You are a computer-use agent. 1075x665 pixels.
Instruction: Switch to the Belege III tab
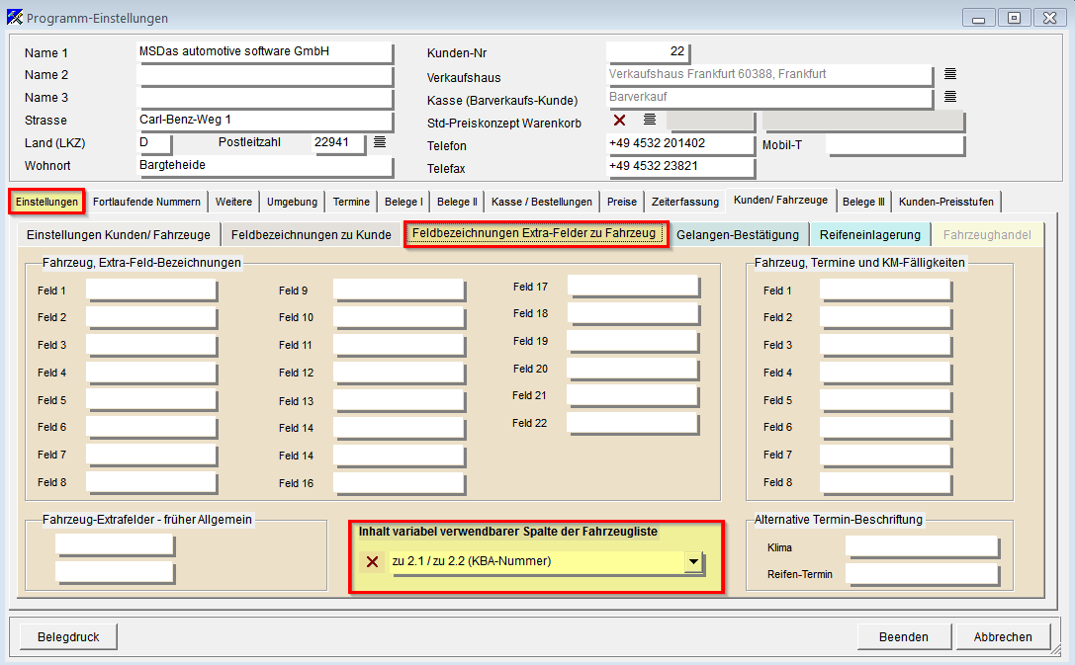(x=863, y=202)
